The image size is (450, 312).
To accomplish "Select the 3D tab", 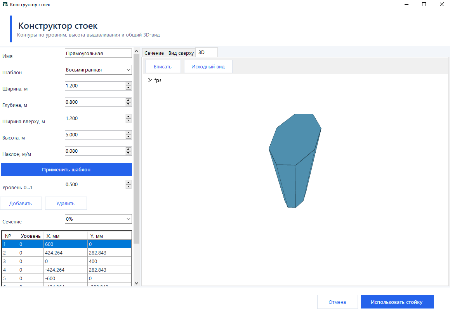I will [x=206, y=52].
